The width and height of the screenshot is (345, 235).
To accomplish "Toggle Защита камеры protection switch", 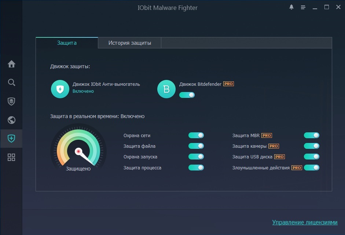I will click(x=311, y=146).
